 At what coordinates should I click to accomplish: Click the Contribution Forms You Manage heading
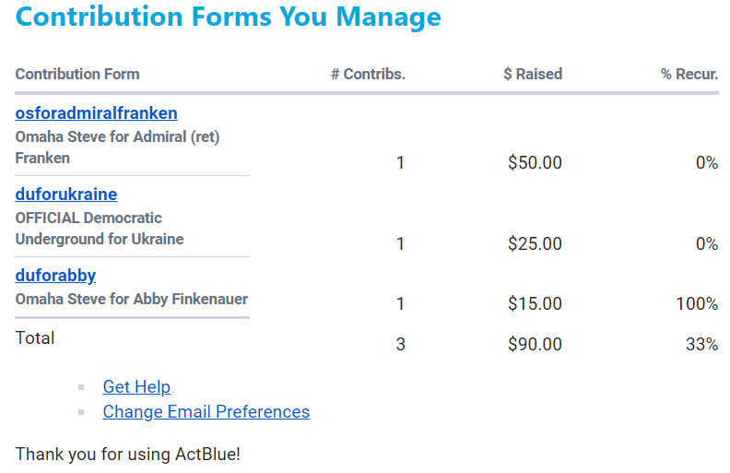tap(228, 17)
